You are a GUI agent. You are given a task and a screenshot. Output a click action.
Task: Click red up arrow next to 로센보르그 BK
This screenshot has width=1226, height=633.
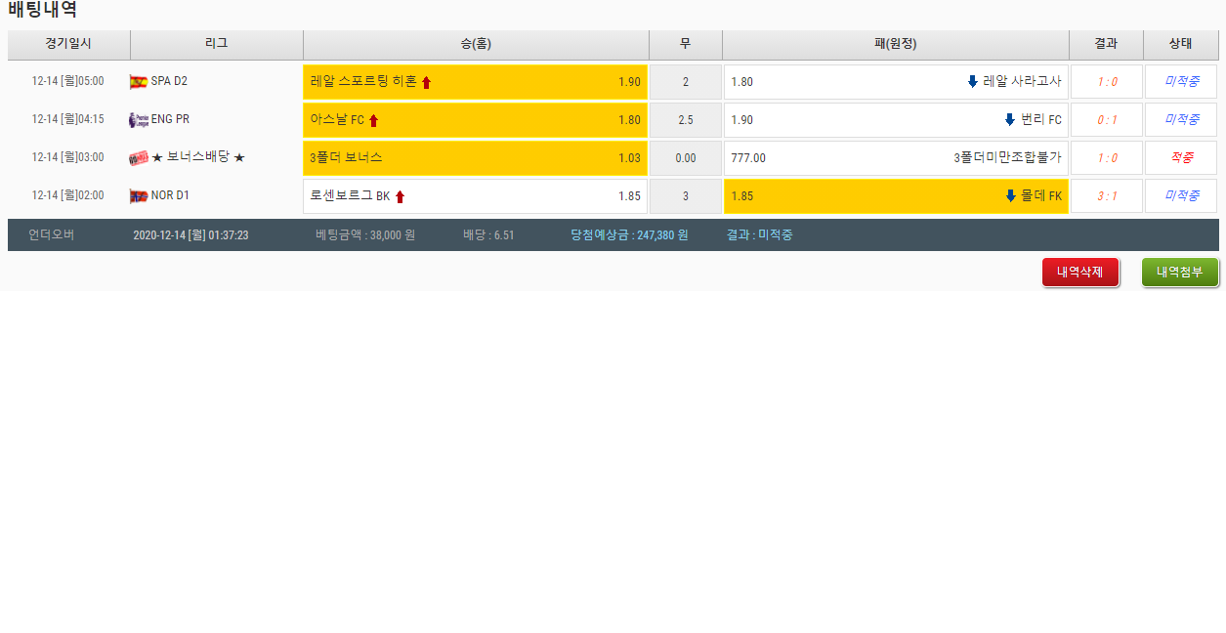click(x=400, y=197)
